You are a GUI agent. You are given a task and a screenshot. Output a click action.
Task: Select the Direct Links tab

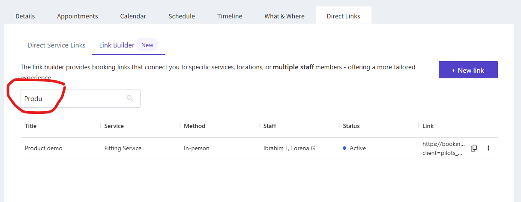tap(343, 16)
